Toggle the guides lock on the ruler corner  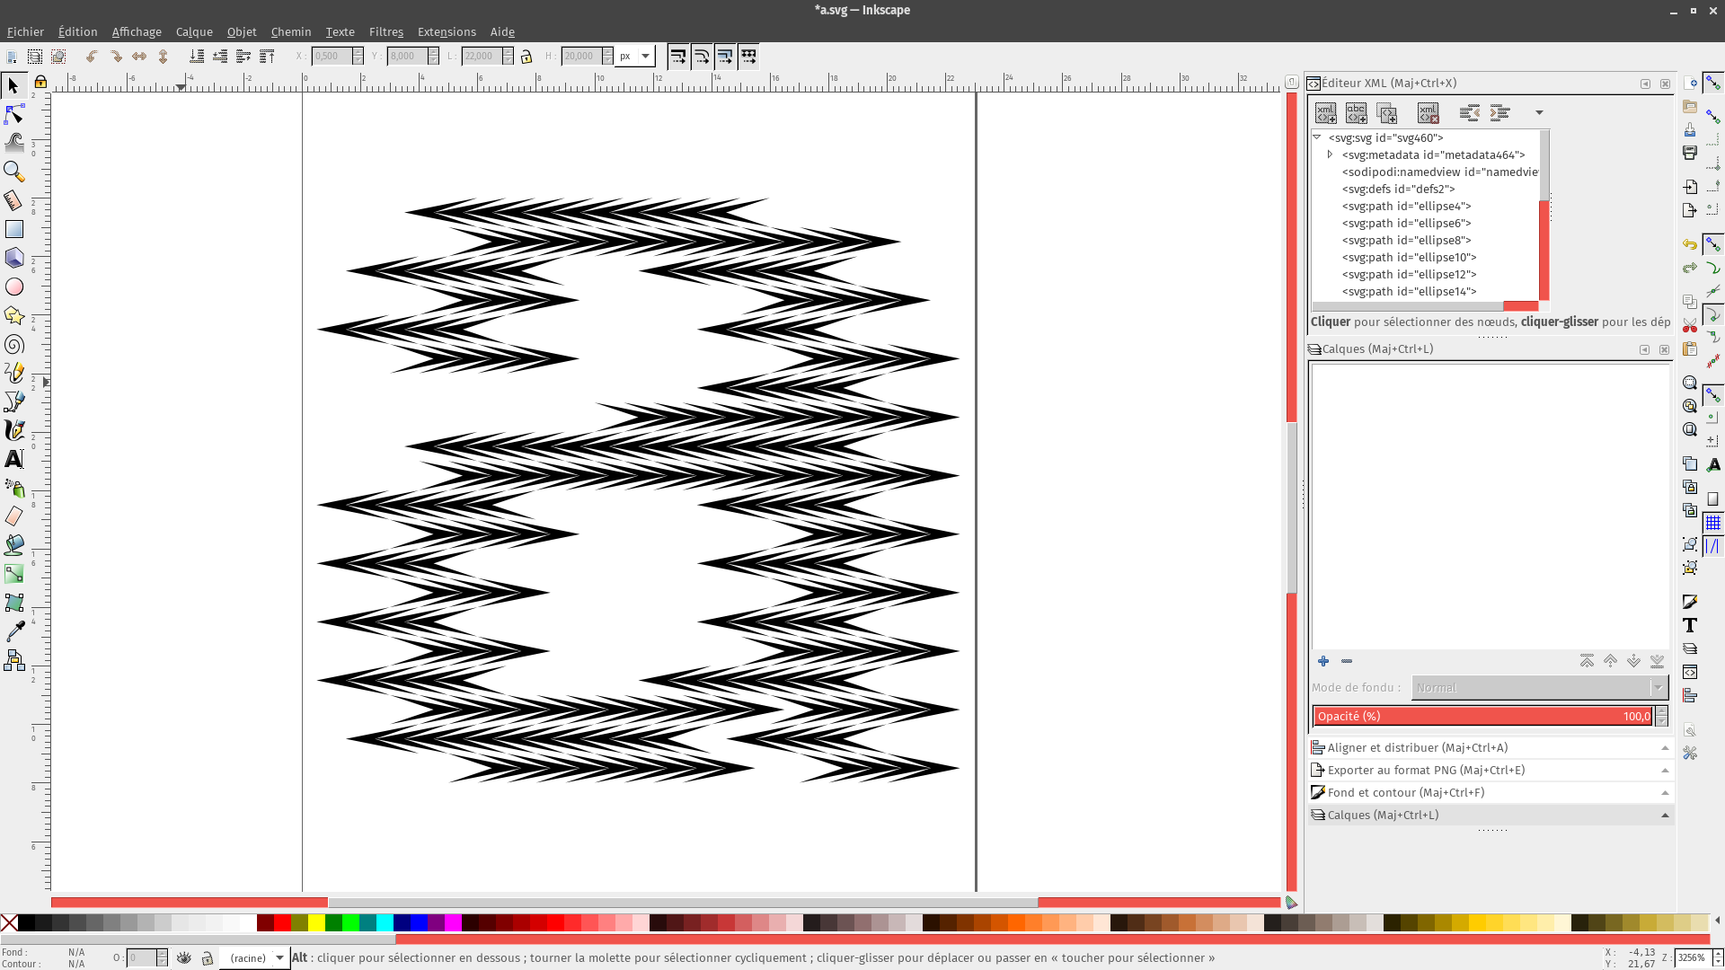[x=40, y=82]
